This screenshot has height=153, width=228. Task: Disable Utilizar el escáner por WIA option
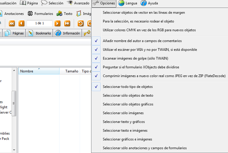pos(160,50)
